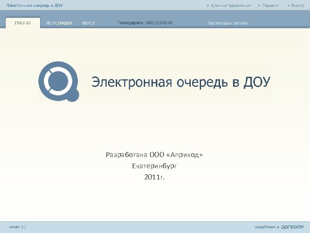
Task: Click the version 2.0 footer text
Action: coord(17,227)
